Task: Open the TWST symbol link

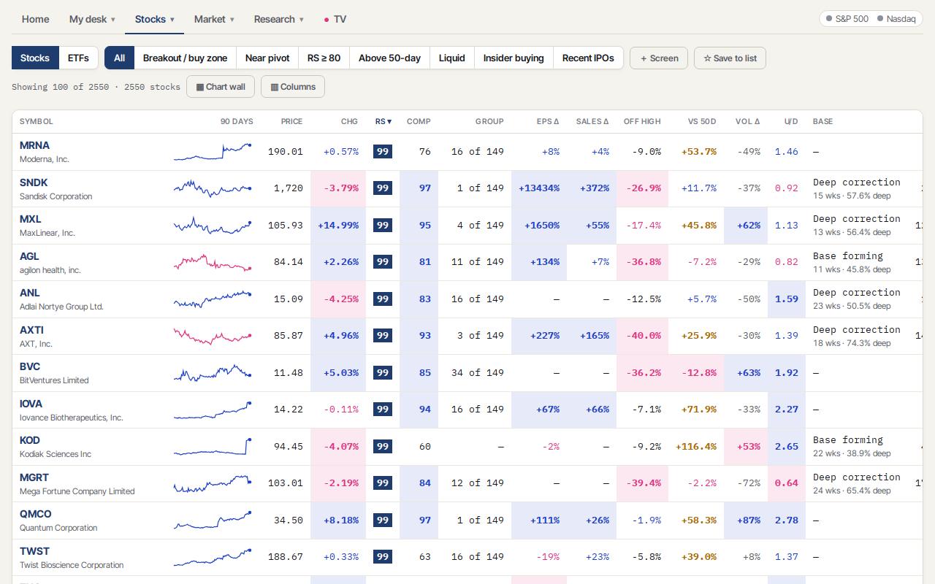Action: pos(34,551)
